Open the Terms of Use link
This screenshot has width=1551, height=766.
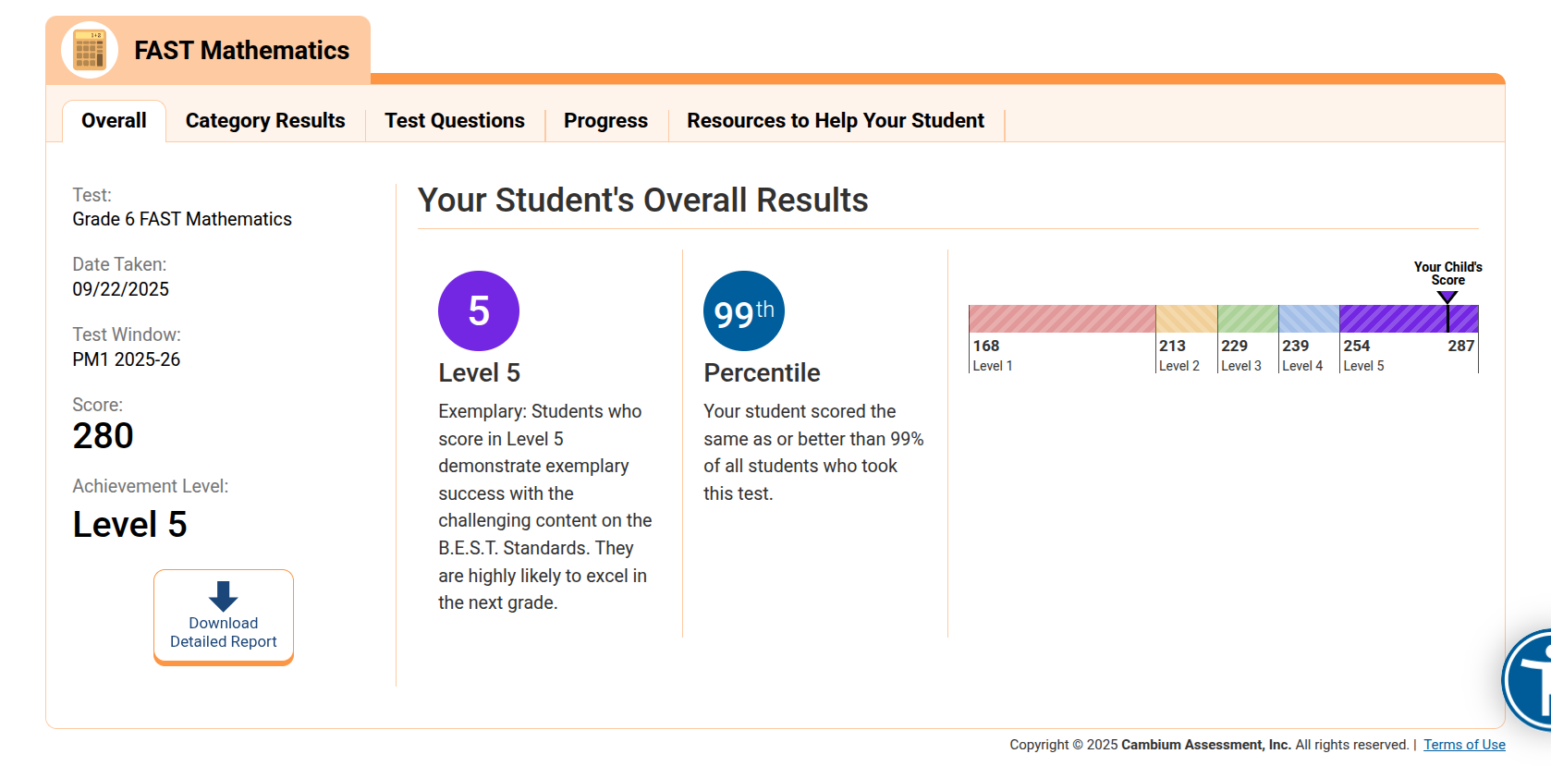[x=1464, y=744]
